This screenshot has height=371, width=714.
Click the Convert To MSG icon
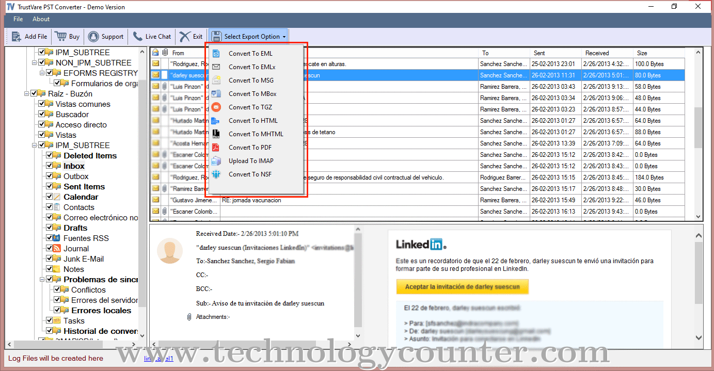(x=217, y=80)
